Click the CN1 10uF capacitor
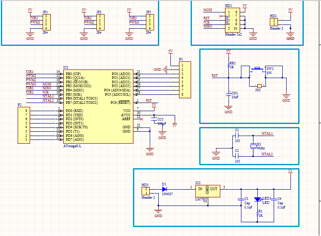Viewport: 321px width, 236px height. point(228,95)
